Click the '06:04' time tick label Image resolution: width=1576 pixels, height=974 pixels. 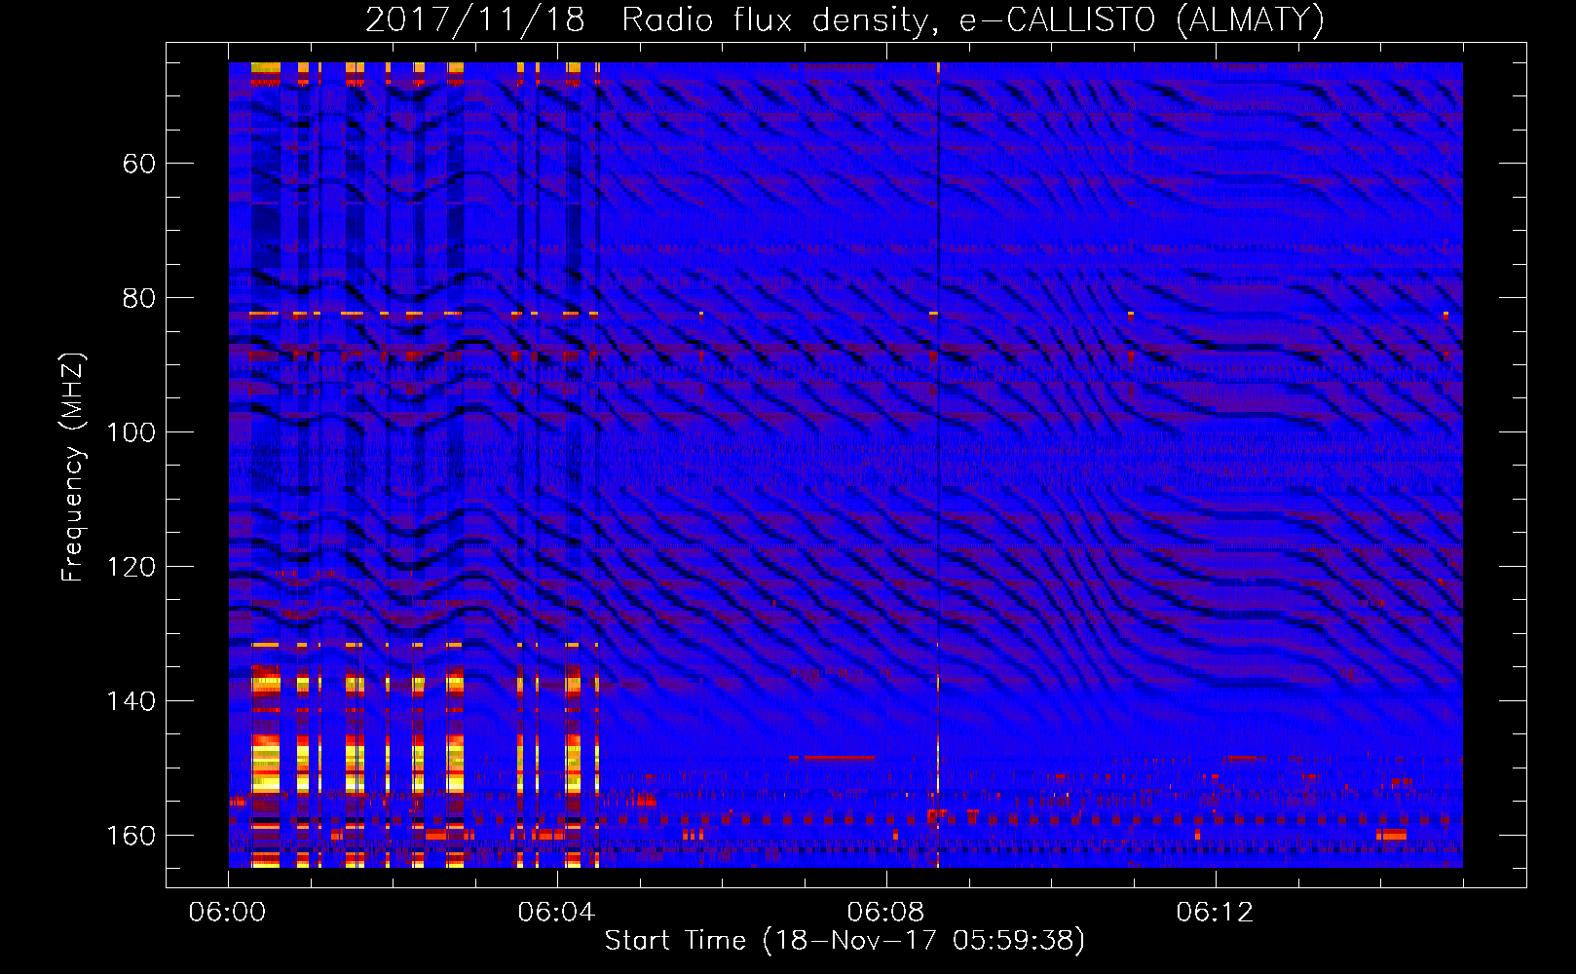tap(556, 913)
